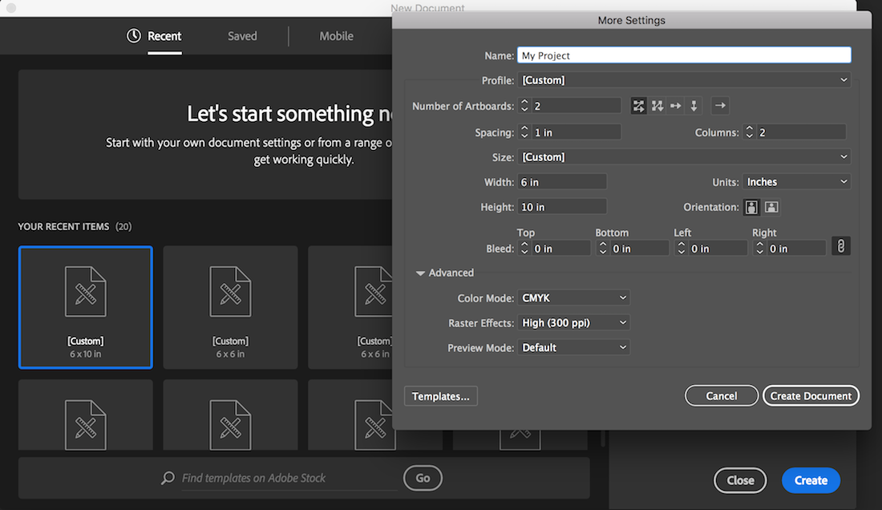
Task: Select the Arrange by Row artboard layout
Action: (x=675, y=105)
